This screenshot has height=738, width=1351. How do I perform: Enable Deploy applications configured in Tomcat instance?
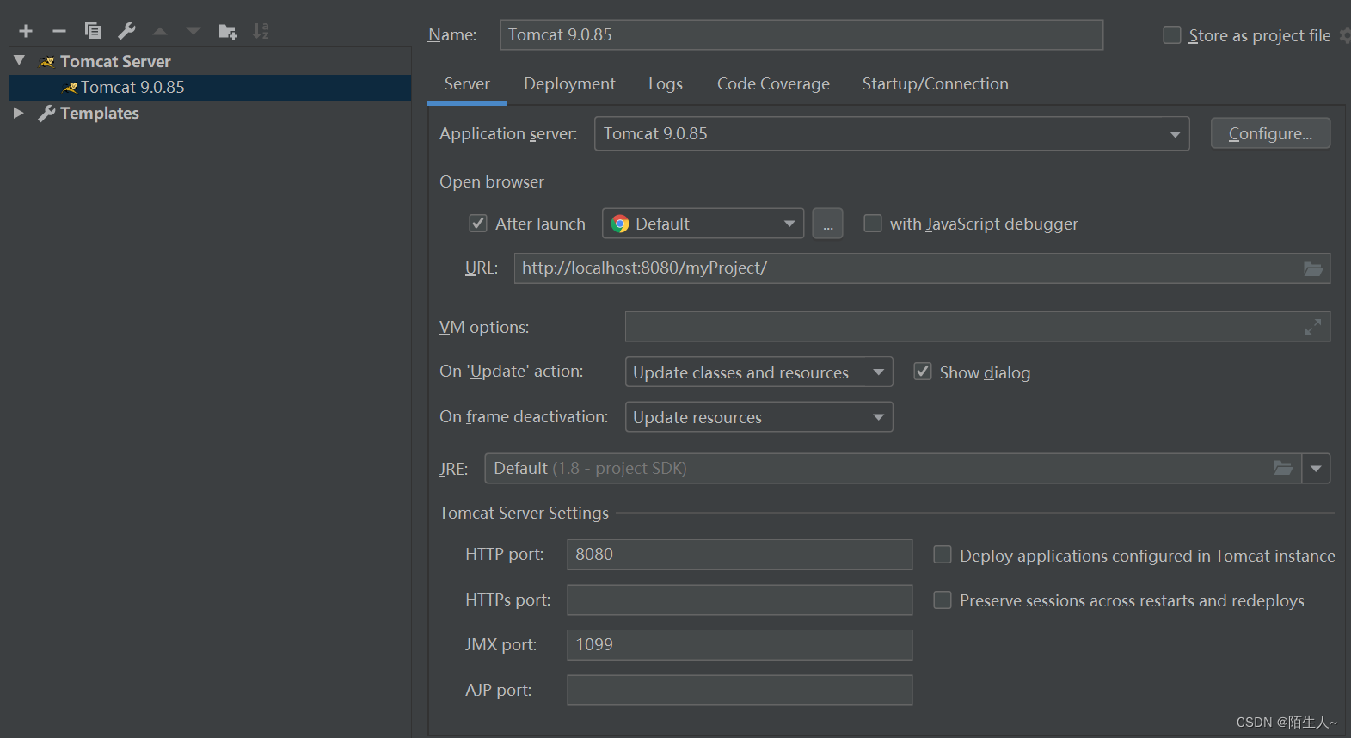tap(943, 555)
